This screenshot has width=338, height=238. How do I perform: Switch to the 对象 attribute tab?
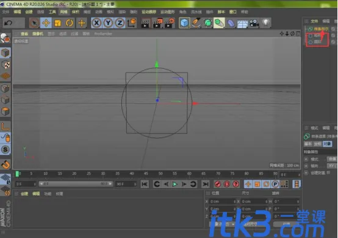pyautogui.click(x=327, y=144)
